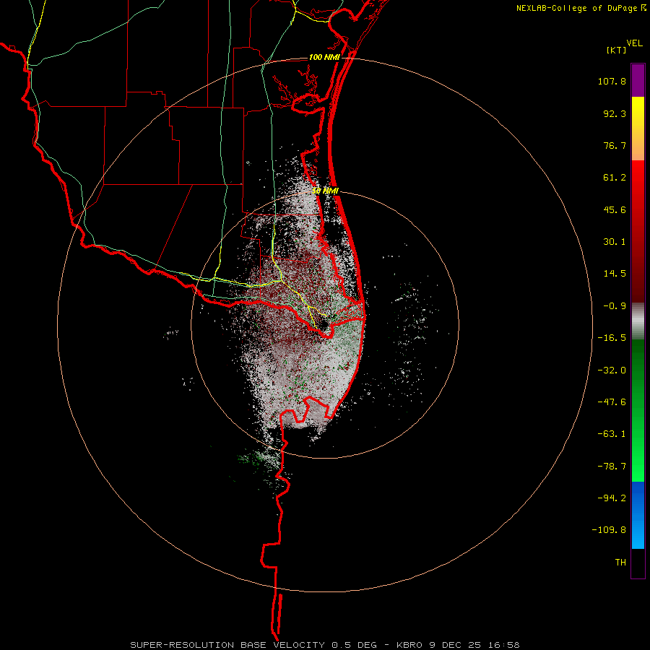Click the 76.7 velocity scale value
650x650 pixels.
click(x=615, y=145)
